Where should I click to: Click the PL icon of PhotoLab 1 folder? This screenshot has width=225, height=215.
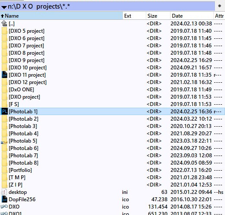(4, 112)
